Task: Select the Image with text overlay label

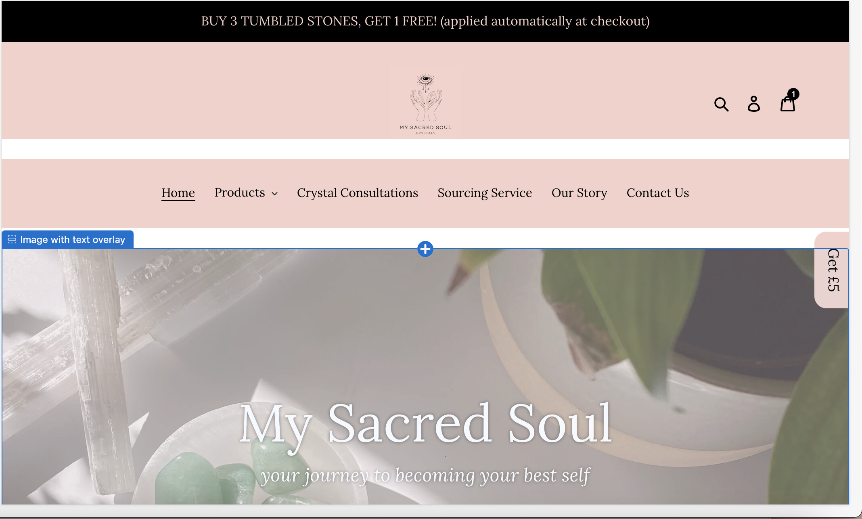Action: pyautogui.click(x=73, y=239)
